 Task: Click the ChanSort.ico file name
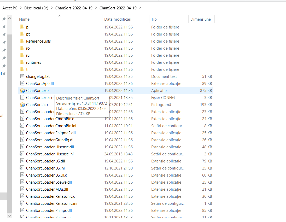click(37, 105)
